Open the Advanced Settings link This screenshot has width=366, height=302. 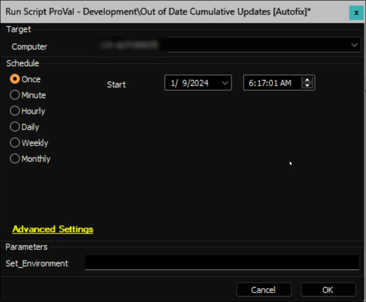click(x=53, y=229)
